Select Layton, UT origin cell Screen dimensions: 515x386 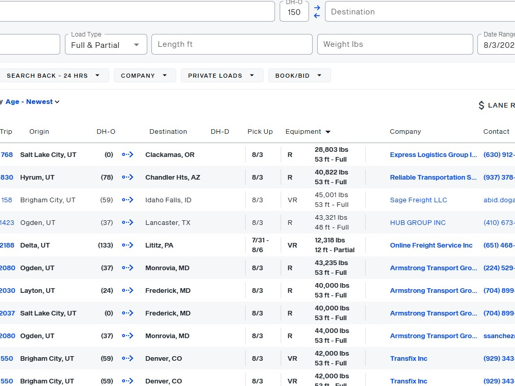(38, 290)
